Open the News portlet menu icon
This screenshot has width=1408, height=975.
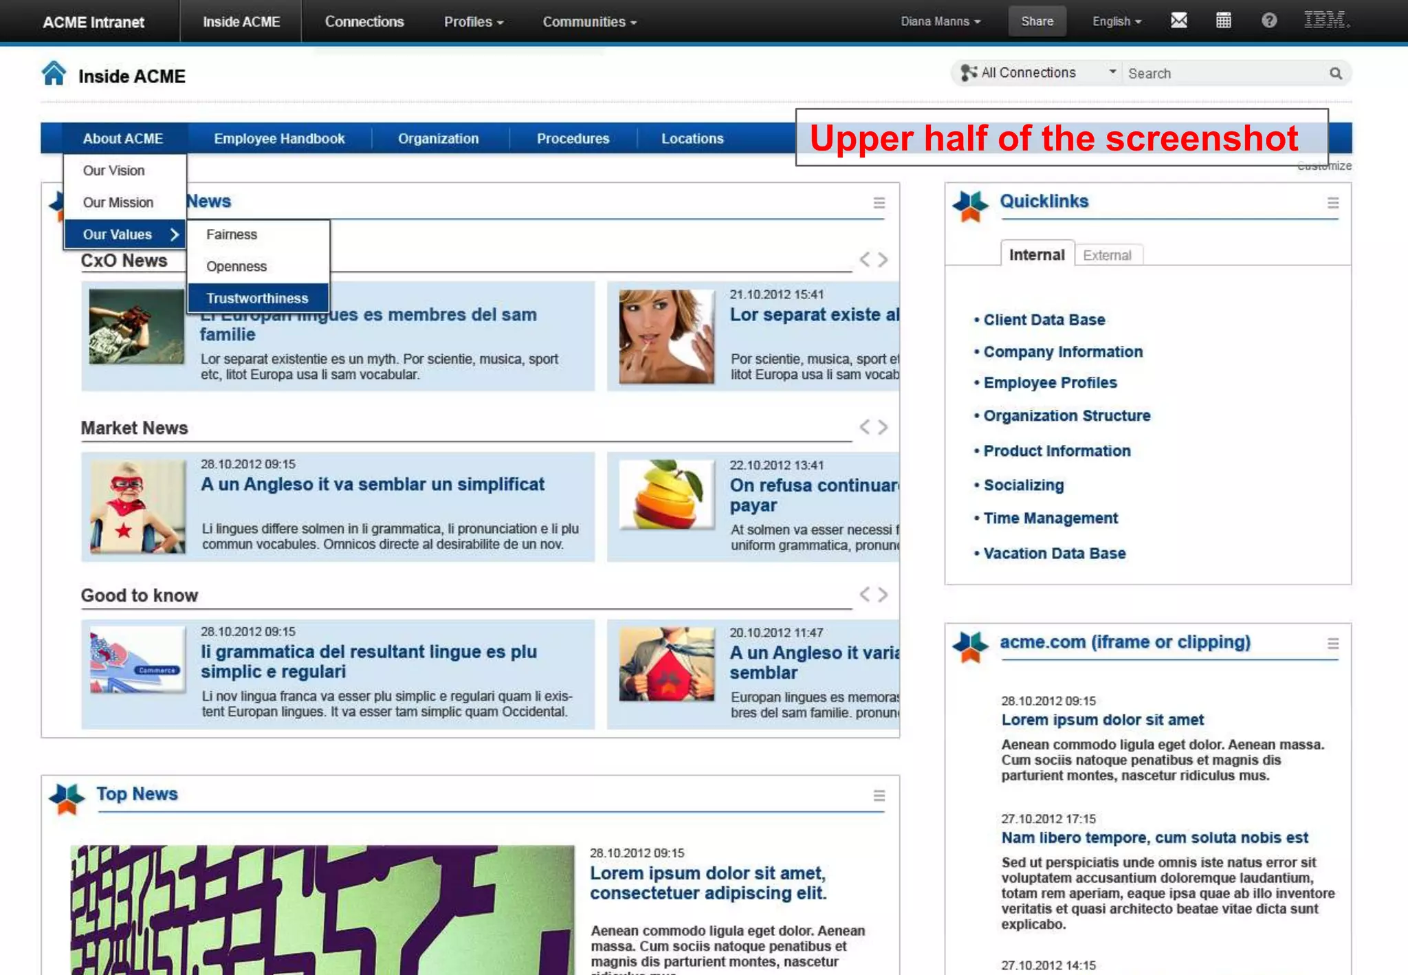tap(879, 203)
